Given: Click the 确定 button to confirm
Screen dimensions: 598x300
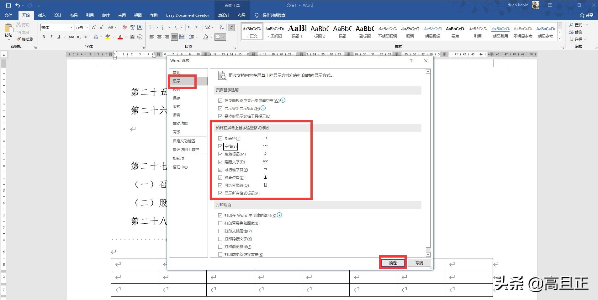Looking at the screenshot, I should point(393,262).
